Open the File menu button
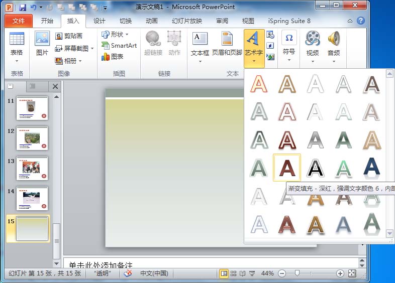The width and height of the screenshot is (395, 283). (x=19, y=21)
